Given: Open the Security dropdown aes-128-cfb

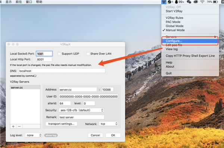Looking at the screenshot, I should pyautogui.click(x=81, y=110).
